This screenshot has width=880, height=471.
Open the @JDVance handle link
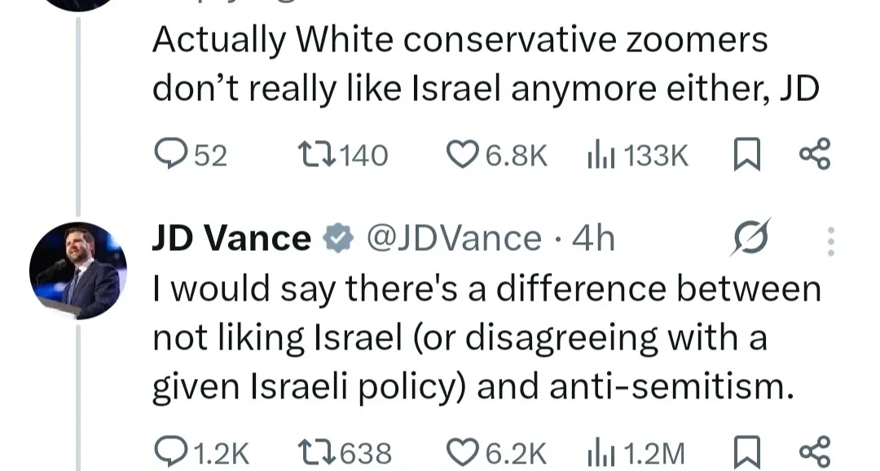tap(453, 239)
